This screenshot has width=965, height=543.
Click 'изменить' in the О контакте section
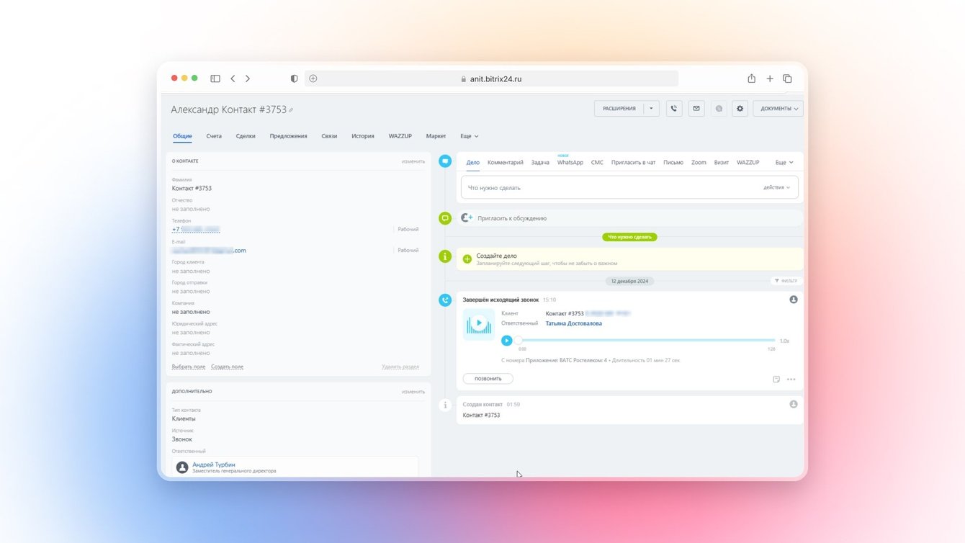pos(413,161)
